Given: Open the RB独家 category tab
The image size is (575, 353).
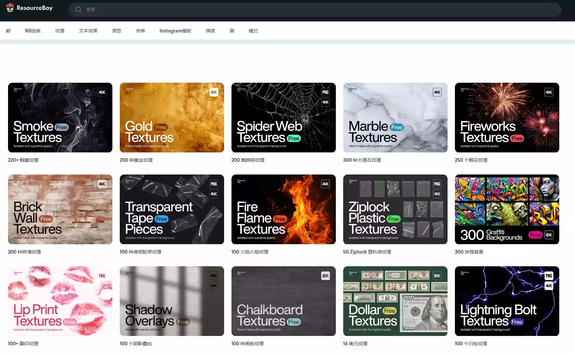Looking at the screenshot, I should pos(33,31).
